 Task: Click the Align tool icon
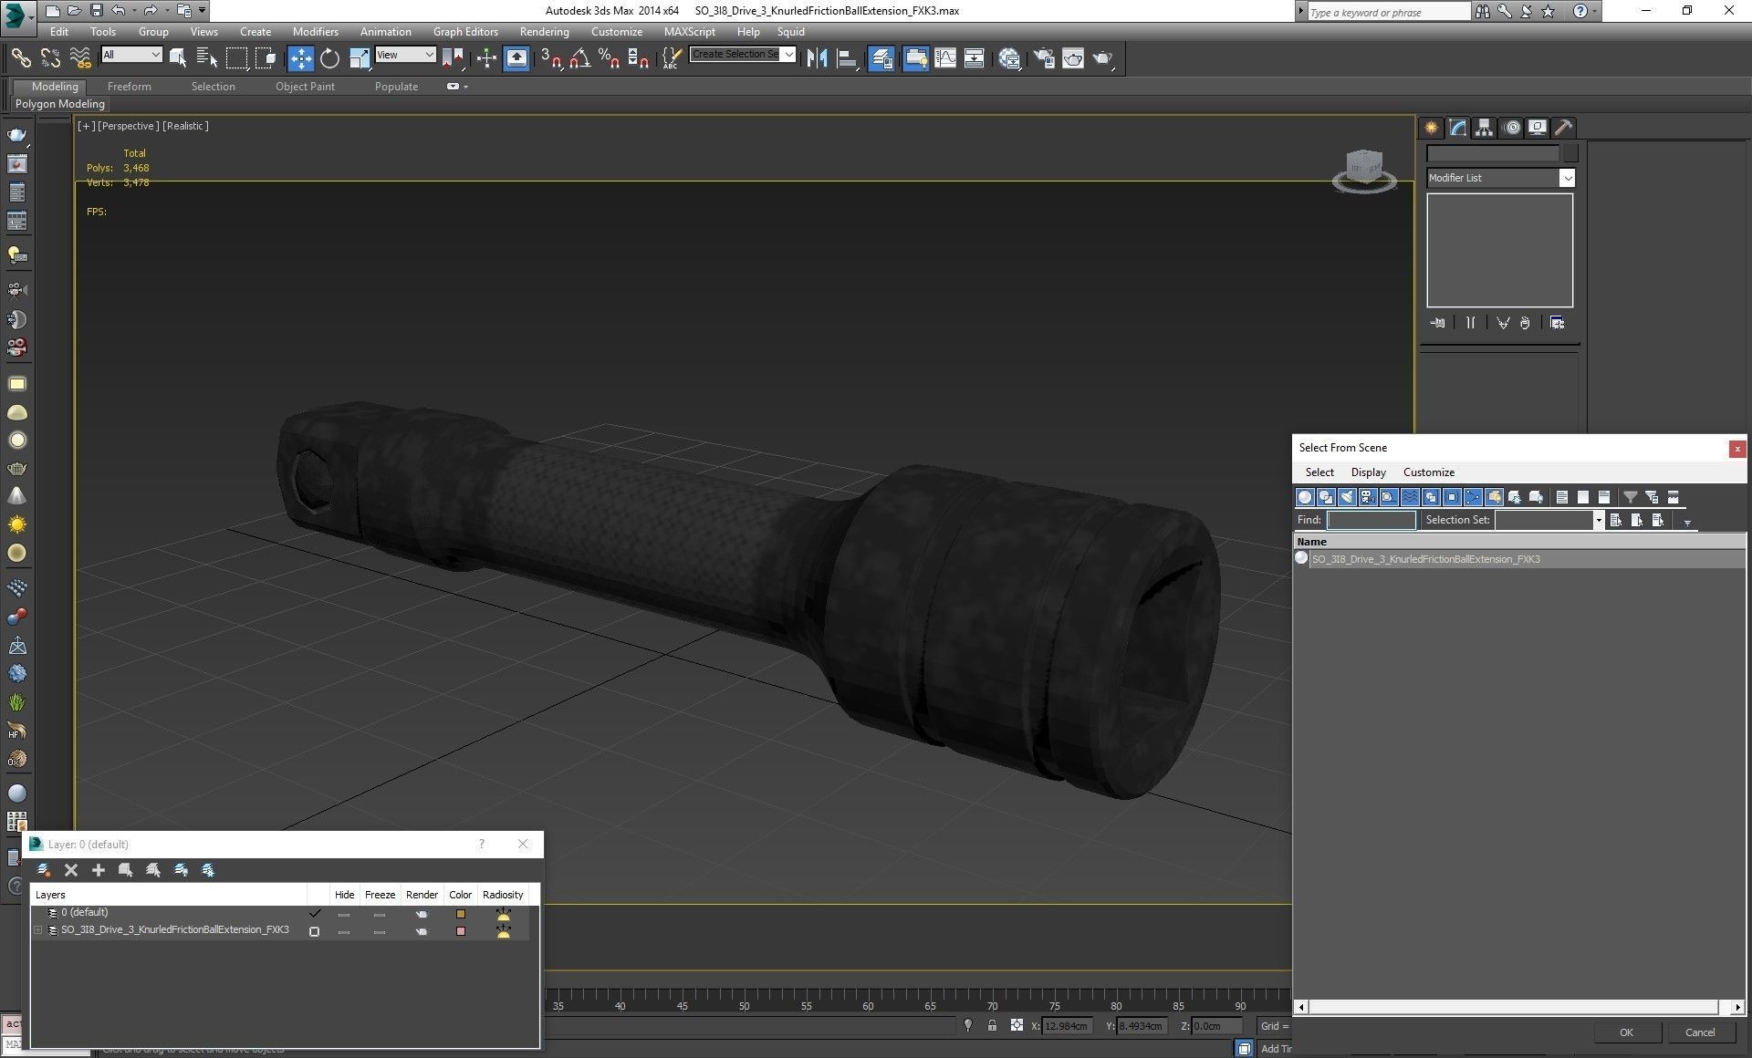click(x=847, y=58)
